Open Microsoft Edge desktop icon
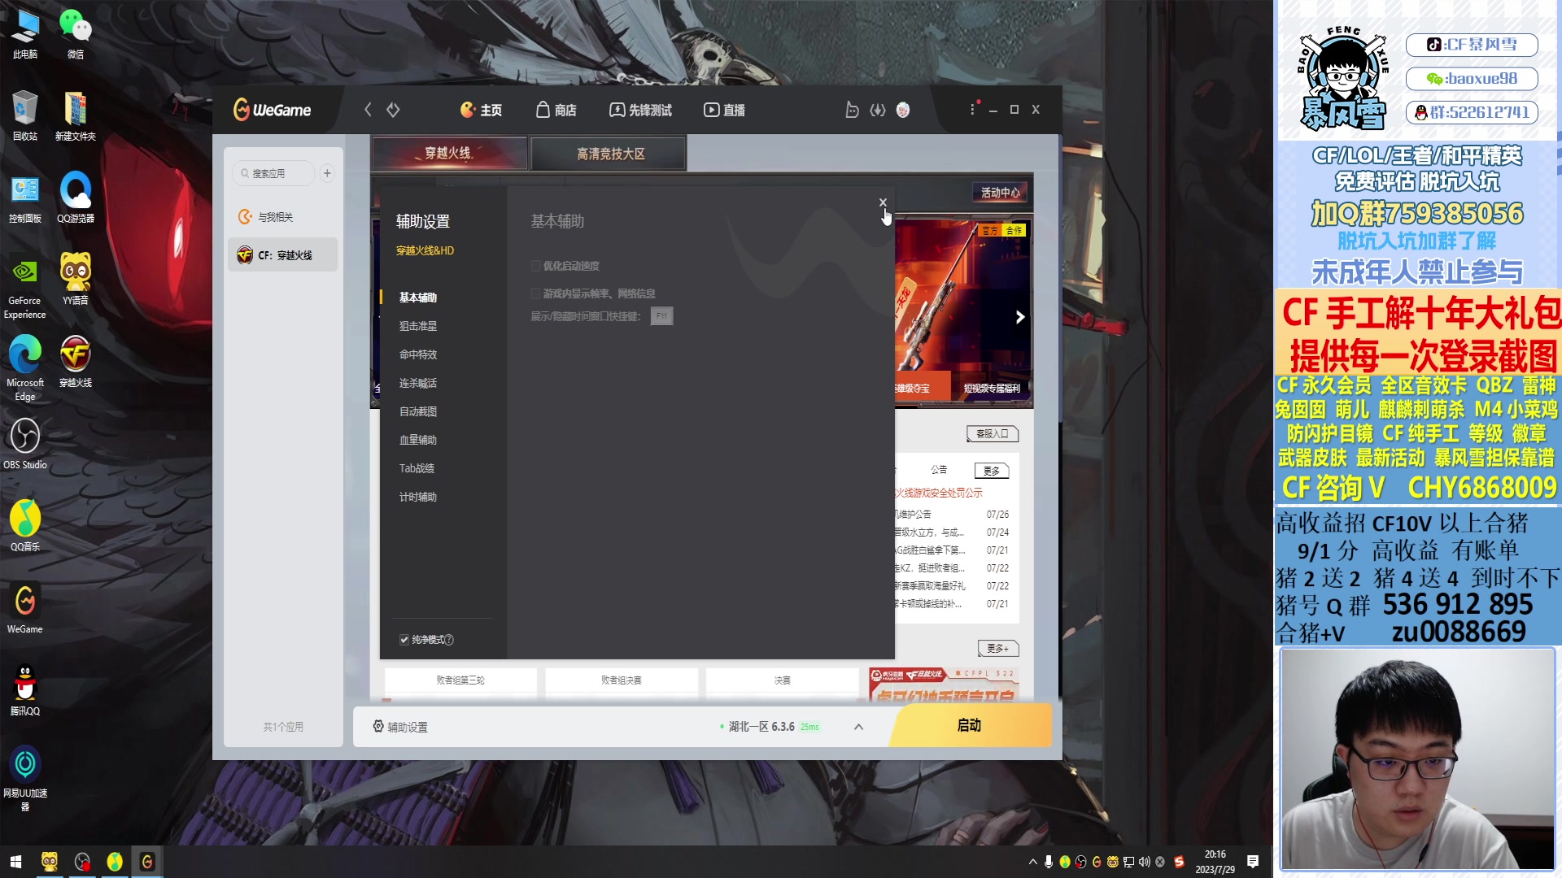The height and width of the screenshot is (878, 1562). coord(25,368)
